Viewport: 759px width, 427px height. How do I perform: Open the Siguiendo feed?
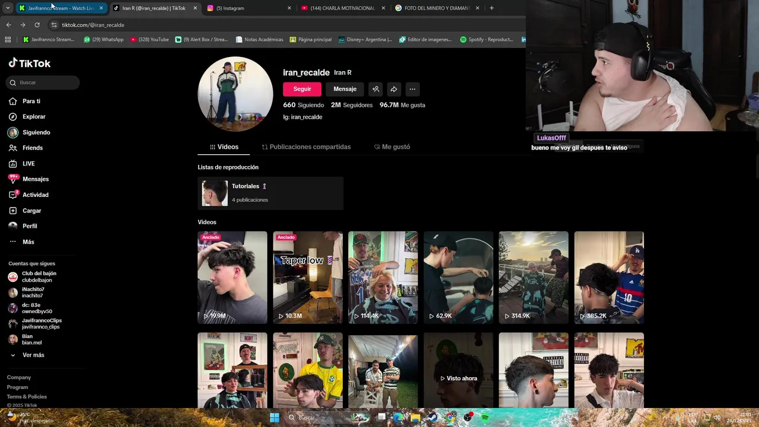(29, 132)
